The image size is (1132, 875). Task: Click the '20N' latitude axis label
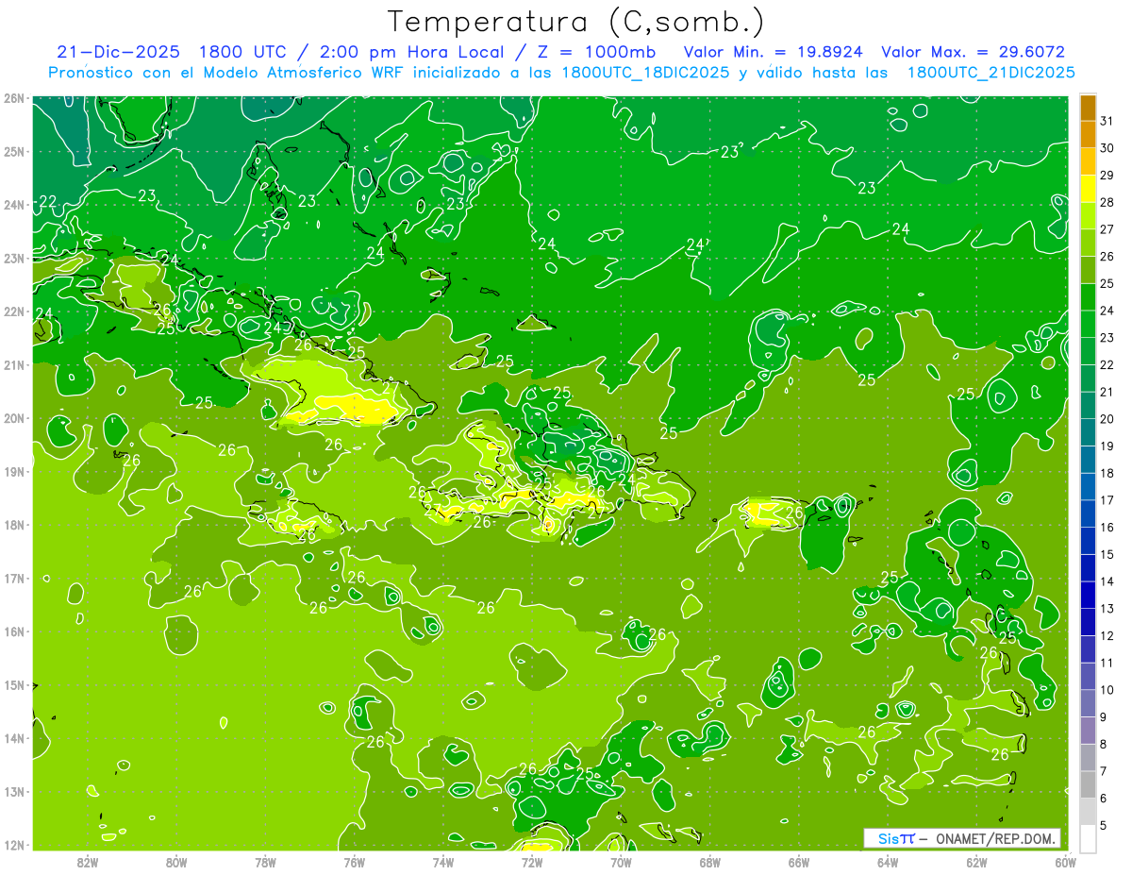point(14,417)
